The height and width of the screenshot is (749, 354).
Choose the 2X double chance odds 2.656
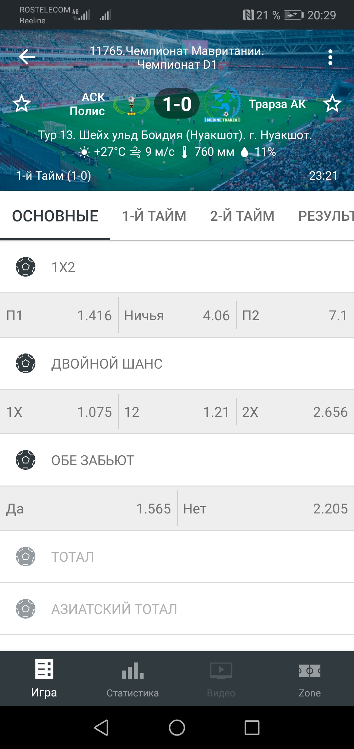tap(295, 412)
